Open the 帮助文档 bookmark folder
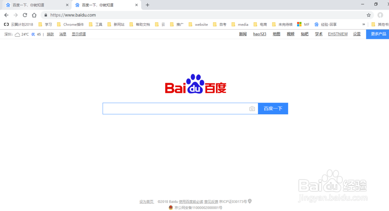389x211 pixels. (x=140, y=24)
